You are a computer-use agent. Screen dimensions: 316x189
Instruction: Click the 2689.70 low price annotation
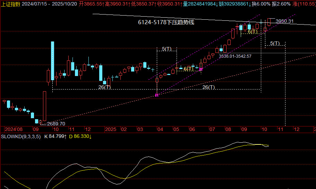[56, 124]
